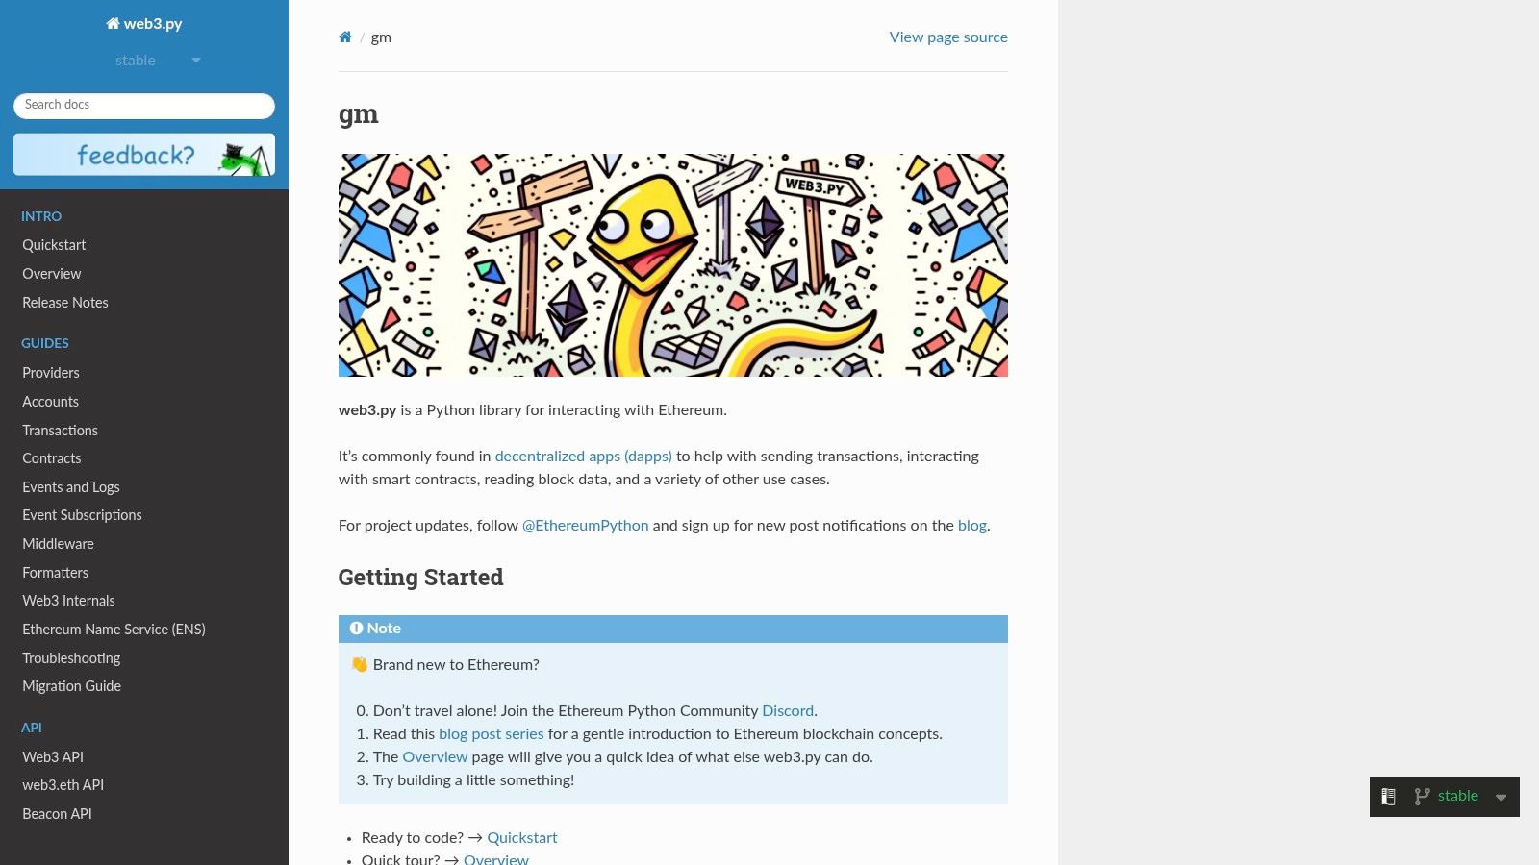Image resolution: width=1539 pixels, height=865 pixels.
Task: Go to the Migration Guide page
Action: pyautogui.click(x=71, y=686)
